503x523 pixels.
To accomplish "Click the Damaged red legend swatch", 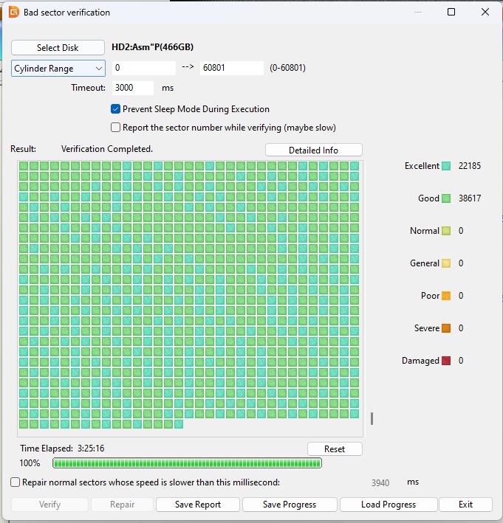I will click(446, 361).
